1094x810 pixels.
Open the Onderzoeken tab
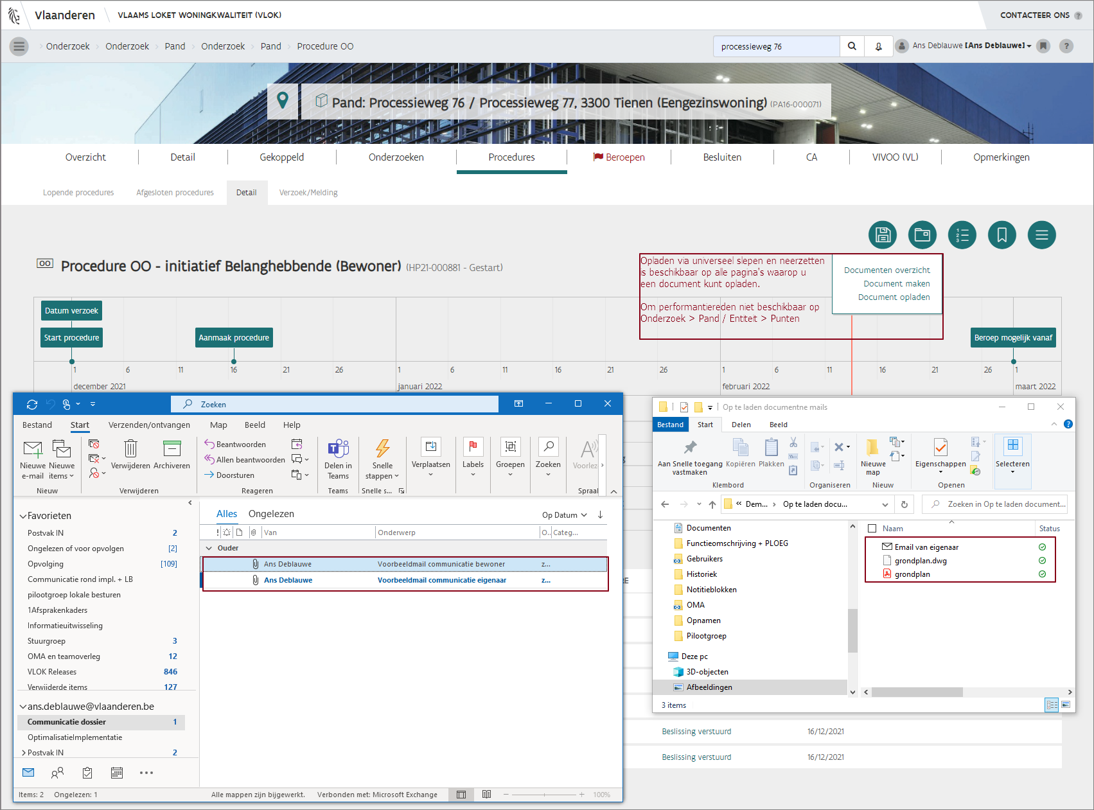[x=396, y=157]
